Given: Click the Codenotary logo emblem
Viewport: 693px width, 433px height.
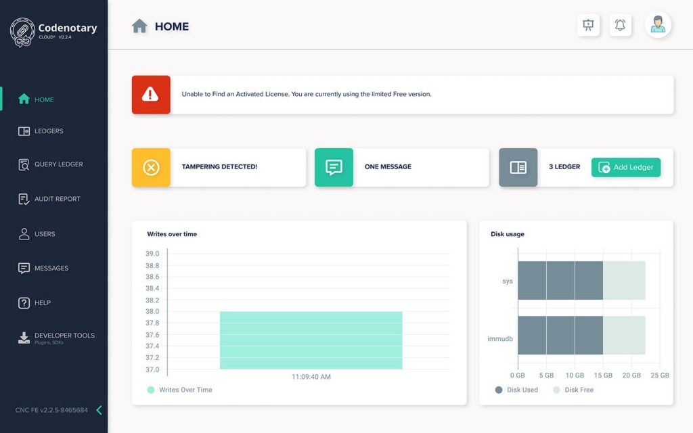Looking at the screenshot, I should coord(22,32).
